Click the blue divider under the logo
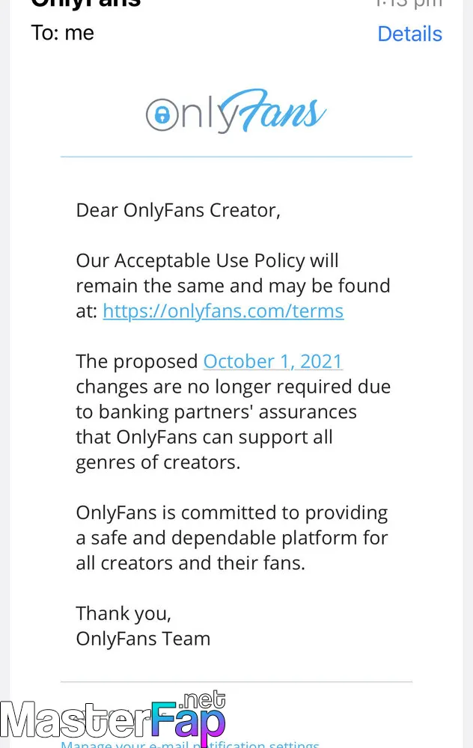Viewport: 473px width, 748px height. pos(236,156)
